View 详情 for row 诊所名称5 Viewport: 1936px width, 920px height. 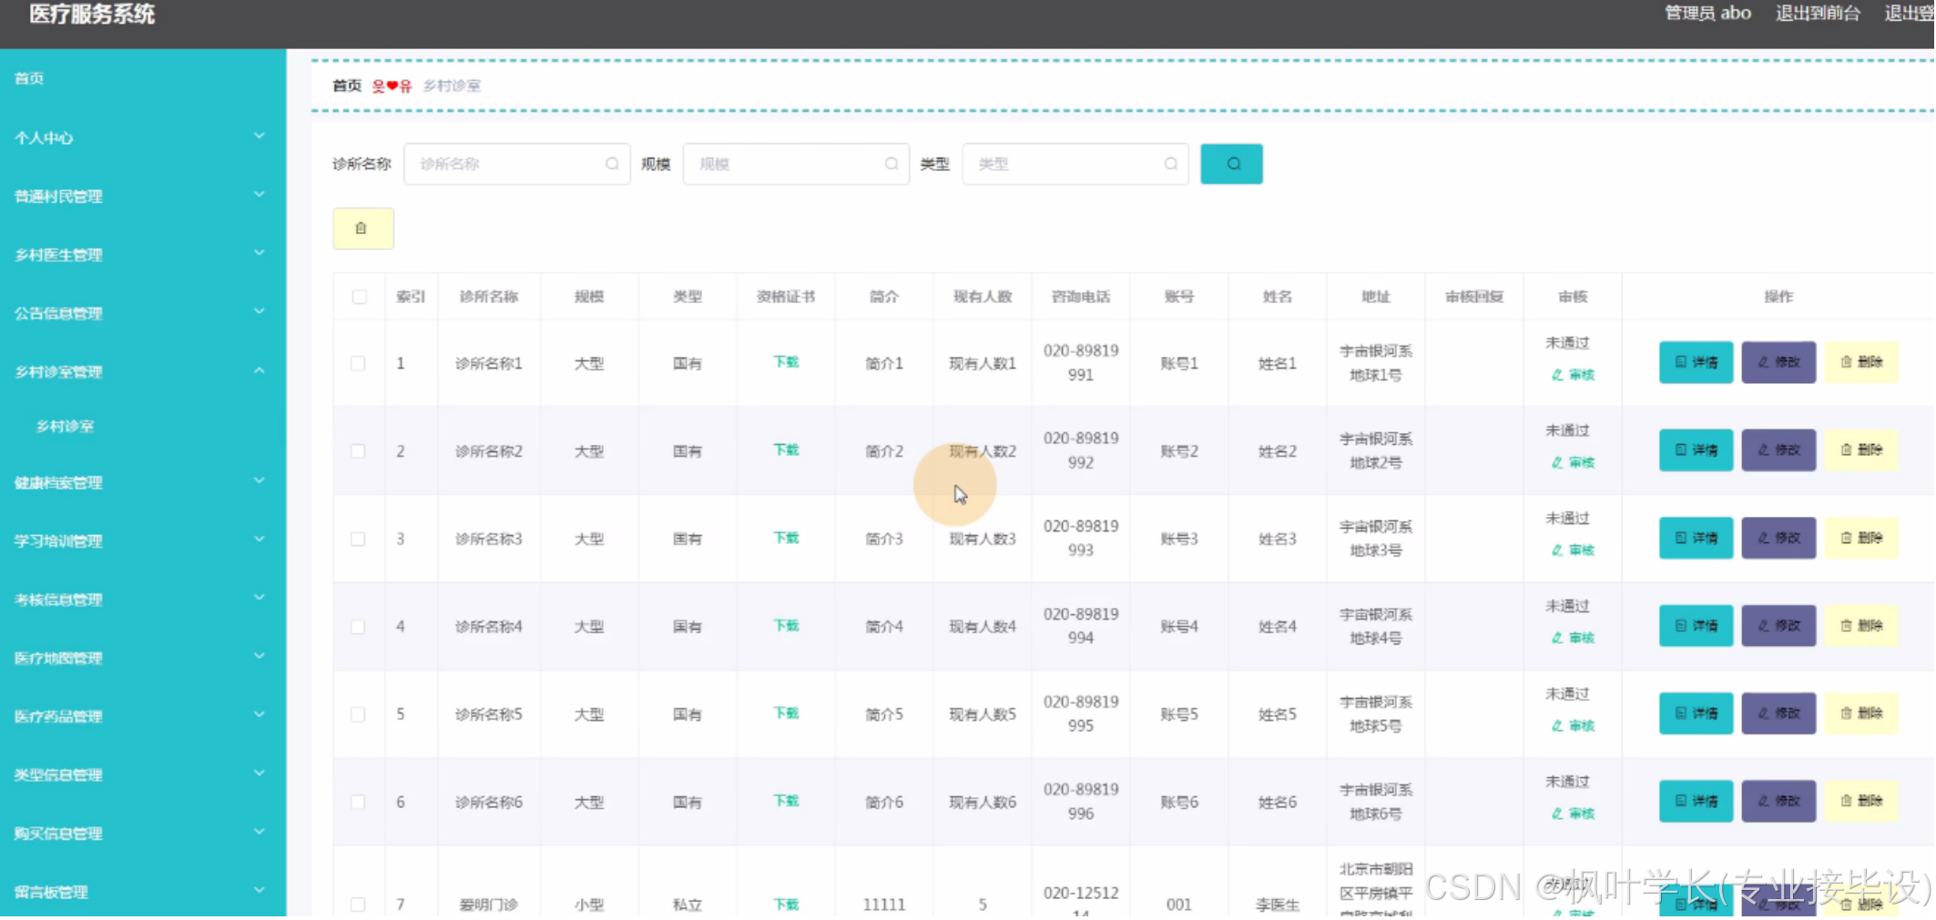(x=1696, y=713)
